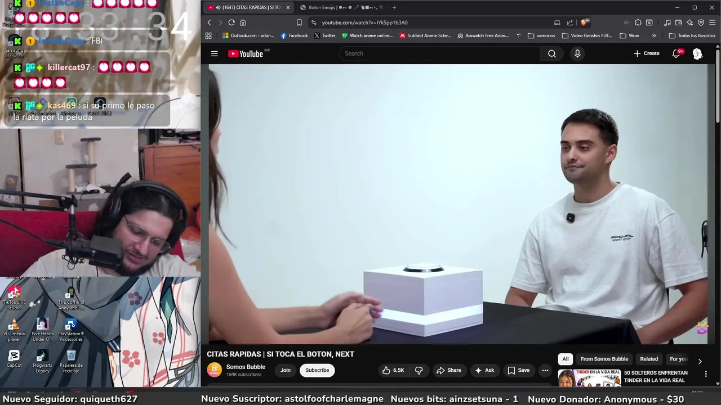The width and height of the screenshot is (721, 405).
Task: Open the Somos Bubble channel avatar
Action: 214,370
